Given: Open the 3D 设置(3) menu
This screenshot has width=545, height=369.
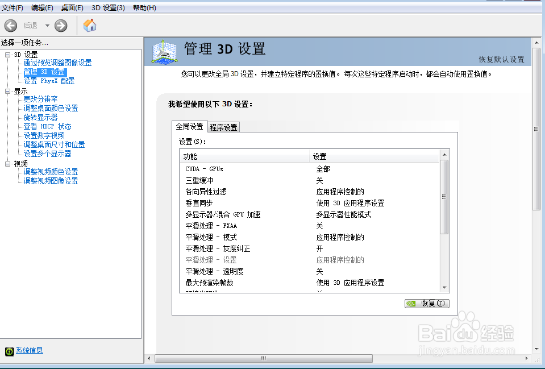Looking at the screenshot, I should 108,7.
